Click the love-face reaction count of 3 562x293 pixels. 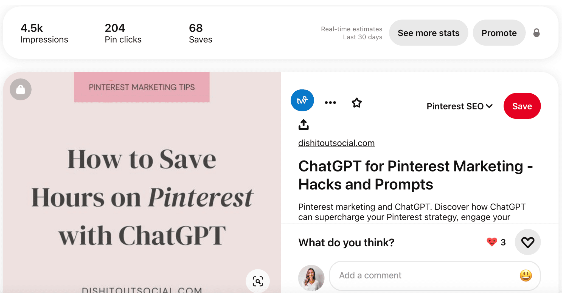pos(496,242)
